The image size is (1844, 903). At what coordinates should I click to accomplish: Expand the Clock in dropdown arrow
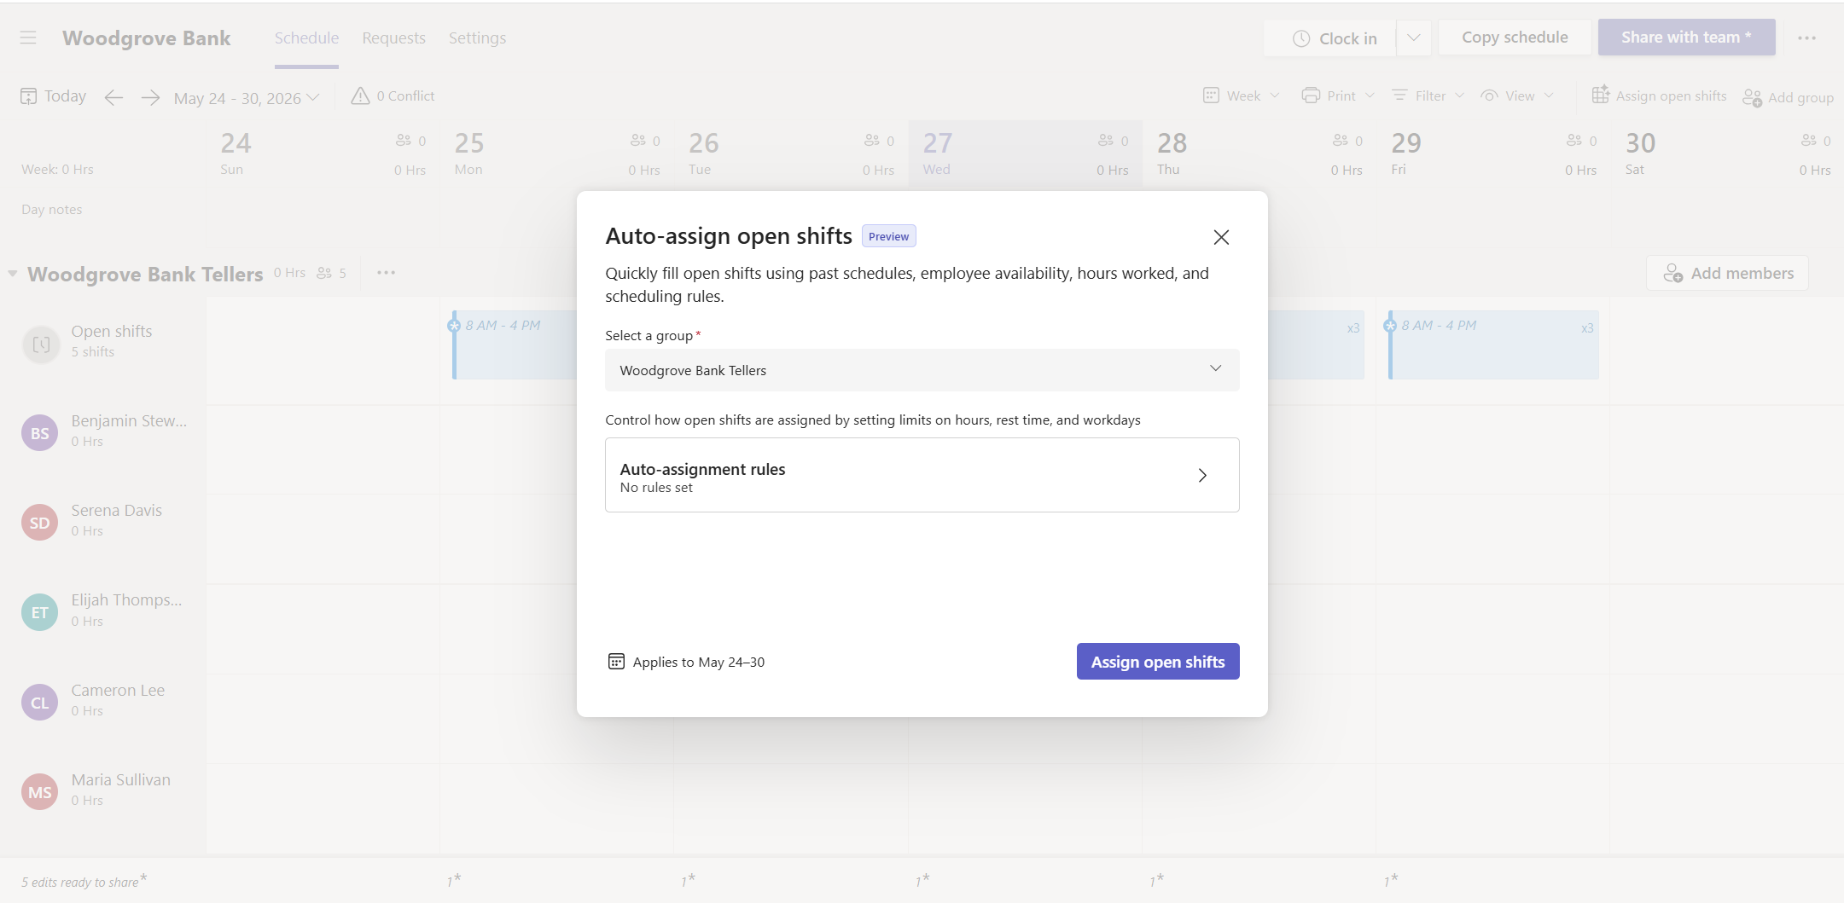click(1414, 38)
